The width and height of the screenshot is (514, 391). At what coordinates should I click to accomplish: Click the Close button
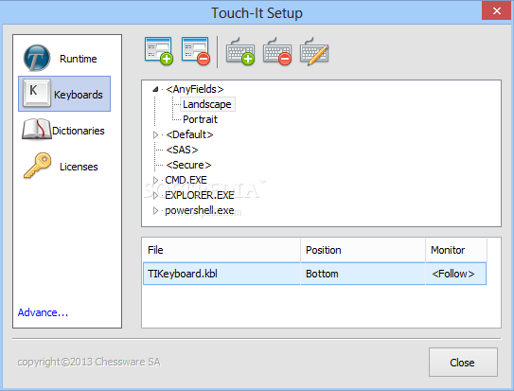point(463,363)
